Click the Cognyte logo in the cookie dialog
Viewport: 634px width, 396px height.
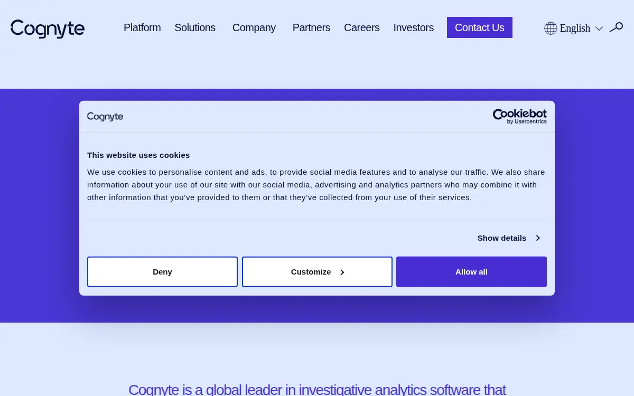pos(105,117)
